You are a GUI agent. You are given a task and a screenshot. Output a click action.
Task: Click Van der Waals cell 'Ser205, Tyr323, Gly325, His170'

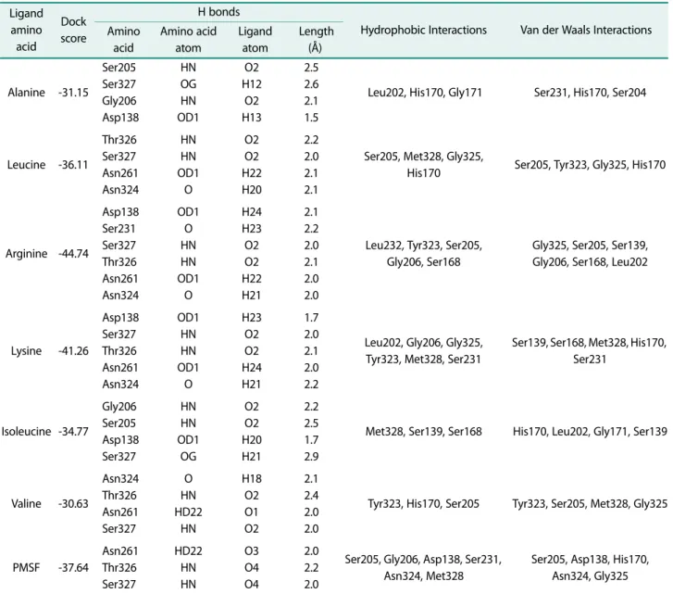point(590,165)
